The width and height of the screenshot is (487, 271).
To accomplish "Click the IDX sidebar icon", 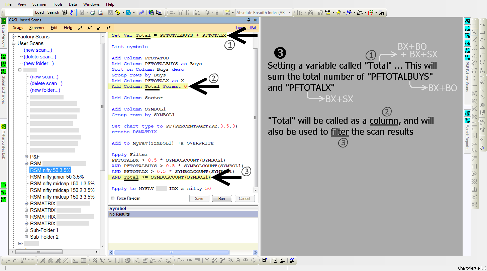I will pos(4,185).
